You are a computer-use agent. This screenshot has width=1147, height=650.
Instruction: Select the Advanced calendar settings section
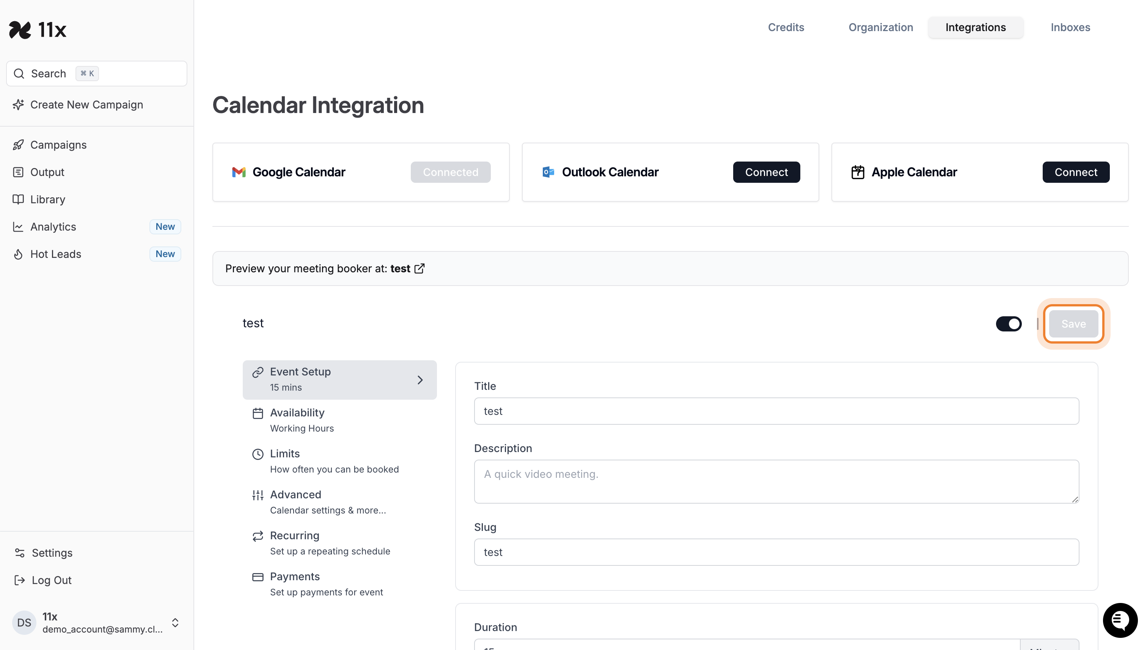tap(340, 502)
